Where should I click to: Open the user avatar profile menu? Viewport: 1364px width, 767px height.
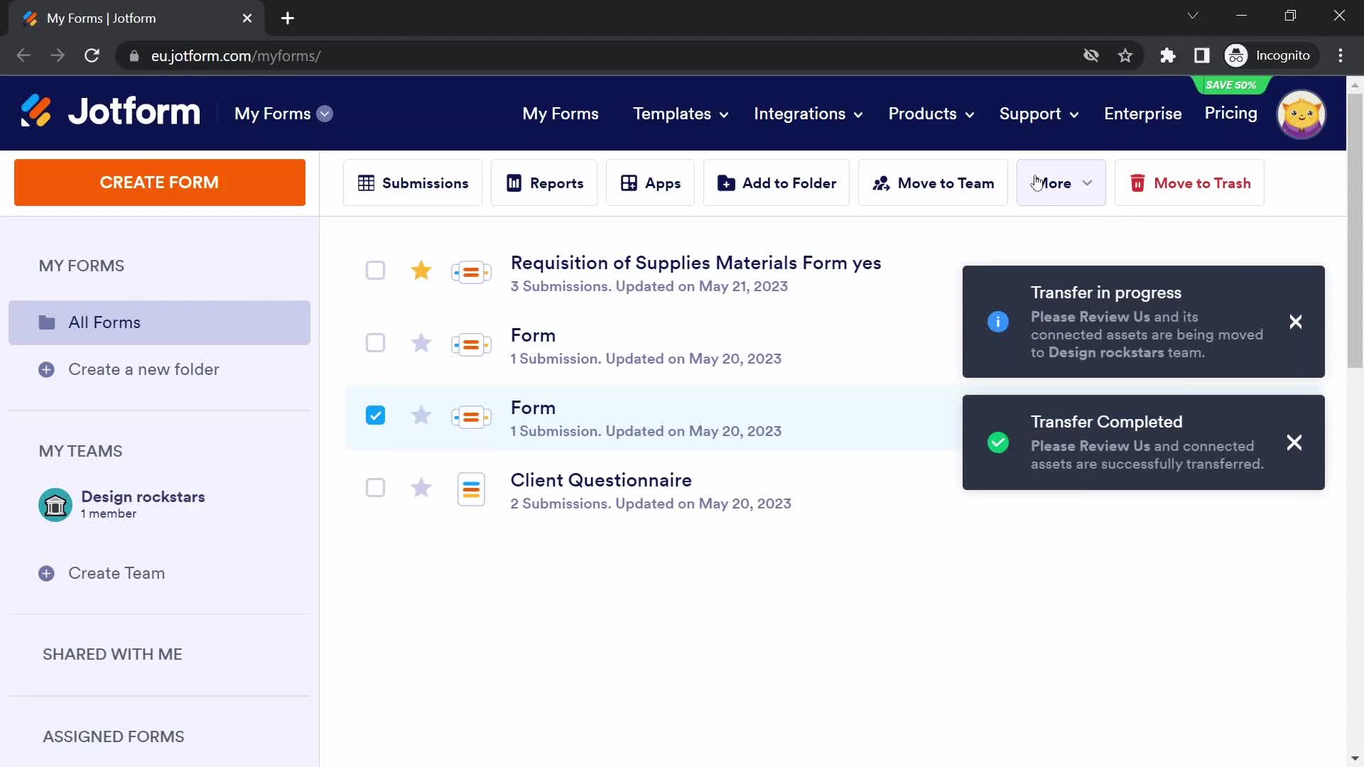point(1301,114)
